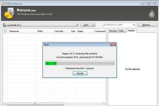
Task: Open the Options... dialog
Action: (147, 25)
